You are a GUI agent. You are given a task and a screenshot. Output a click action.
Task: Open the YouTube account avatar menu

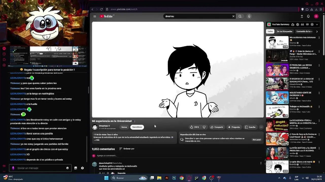coord(316,16)
